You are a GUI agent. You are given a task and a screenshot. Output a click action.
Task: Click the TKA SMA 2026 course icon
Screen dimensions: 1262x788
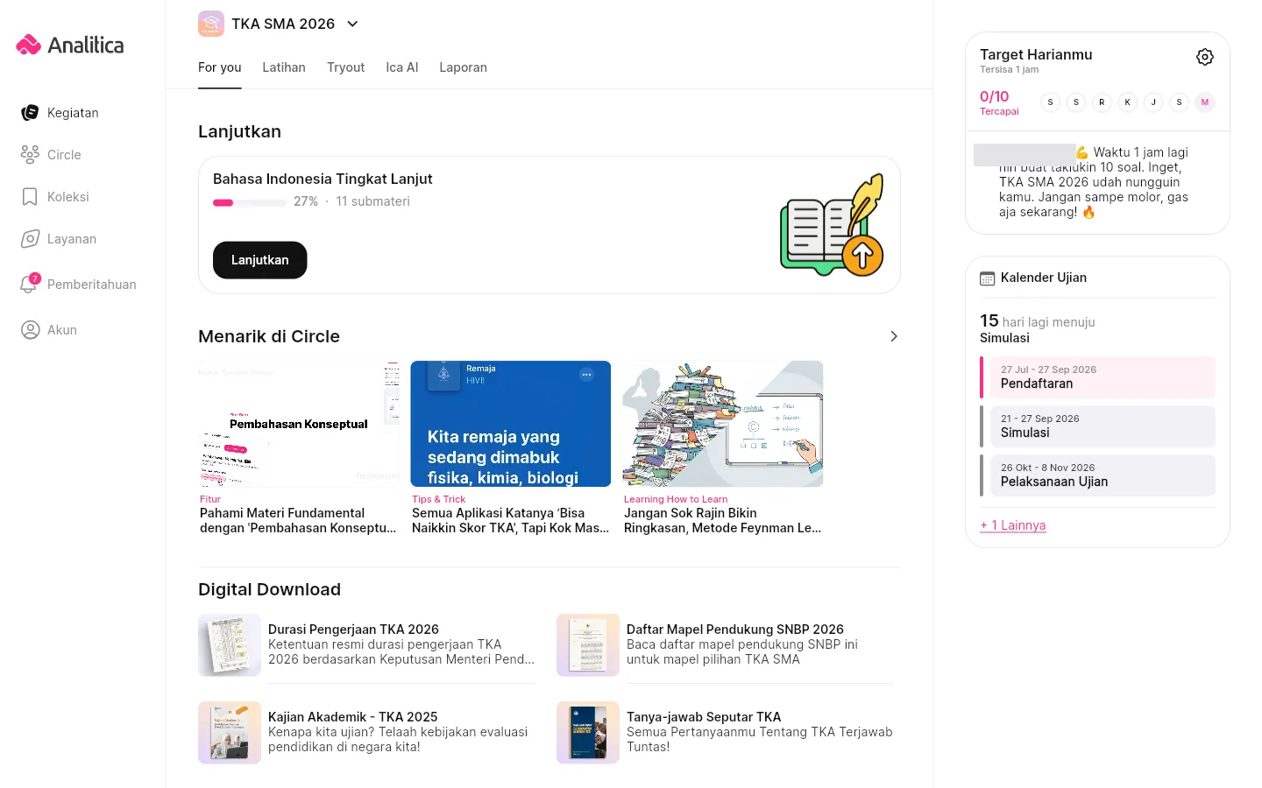pos(211,24)
